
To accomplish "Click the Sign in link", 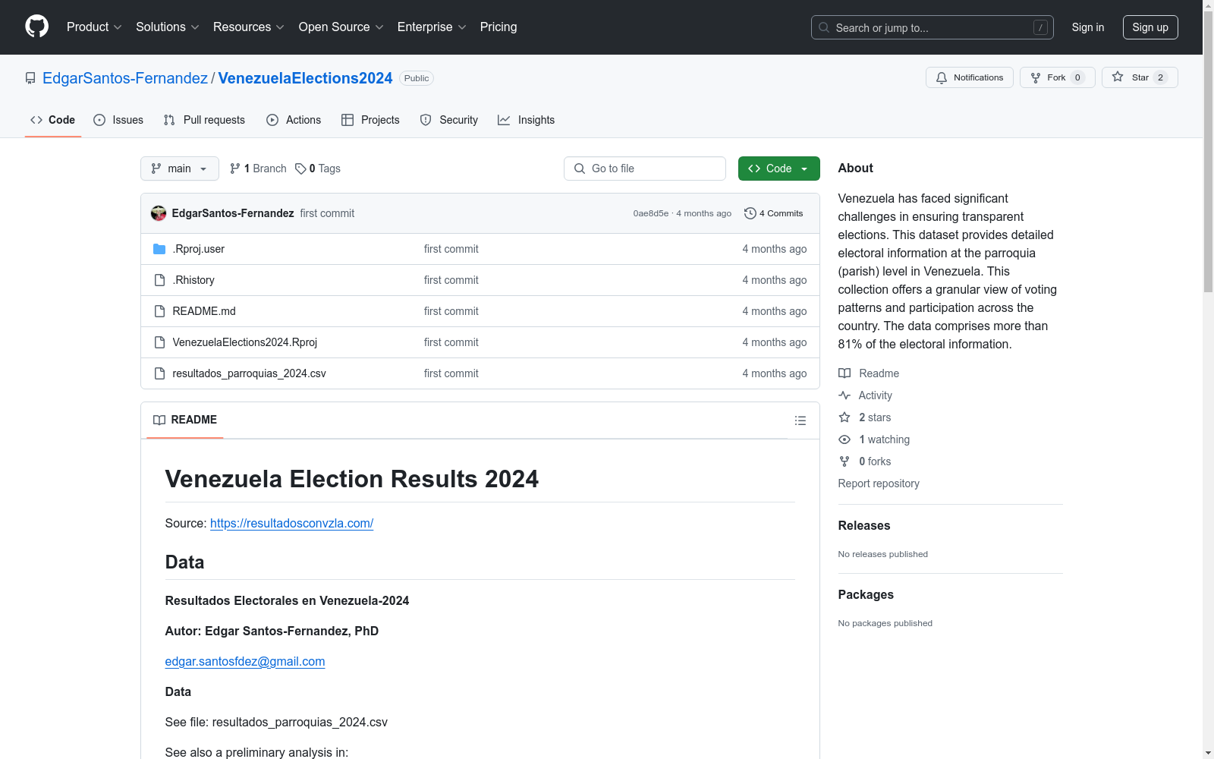I will [1088, 27].
